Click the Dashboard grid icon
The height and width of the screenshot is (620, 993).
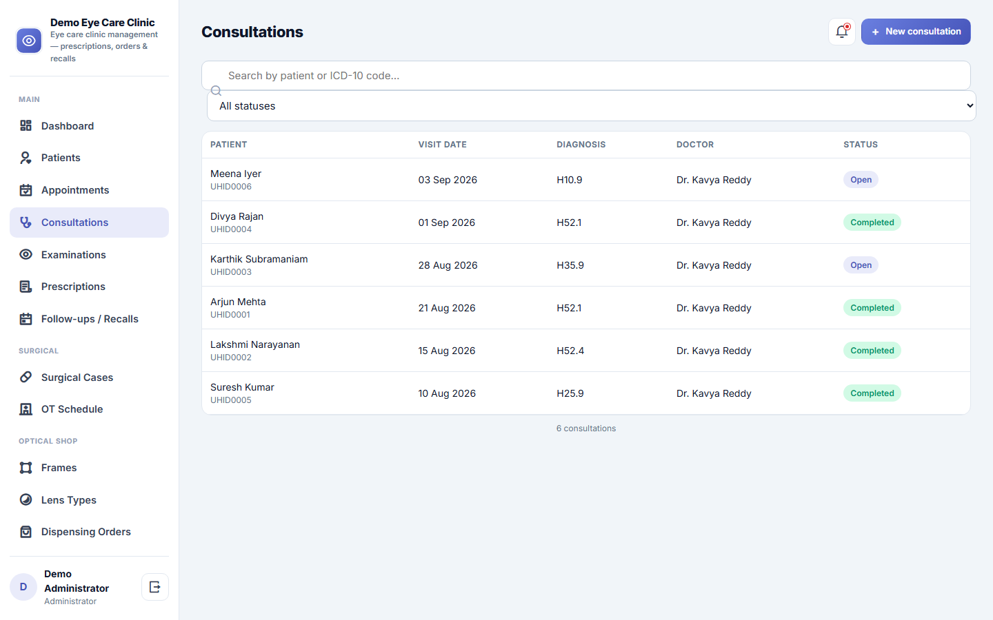coord(26,125)
